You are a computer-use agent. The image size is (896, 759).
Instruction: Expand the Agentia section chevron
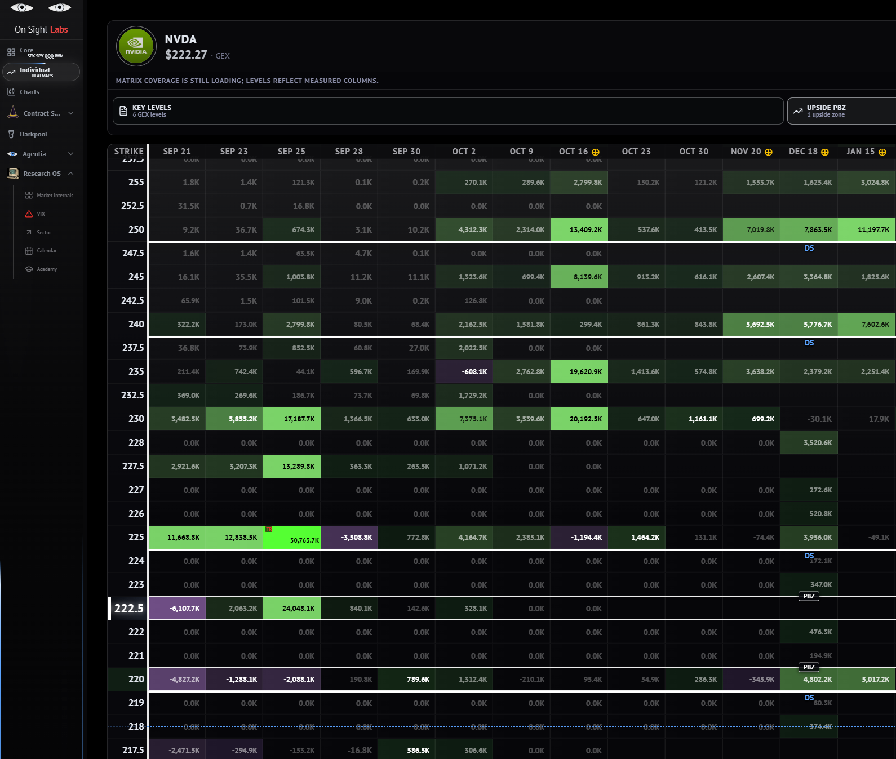tap(71, 154)
